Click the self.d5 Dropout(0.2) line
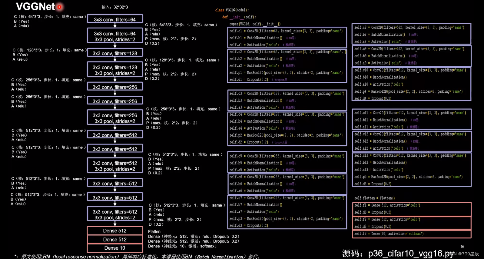484x259 pixels. tap(373, 184)
